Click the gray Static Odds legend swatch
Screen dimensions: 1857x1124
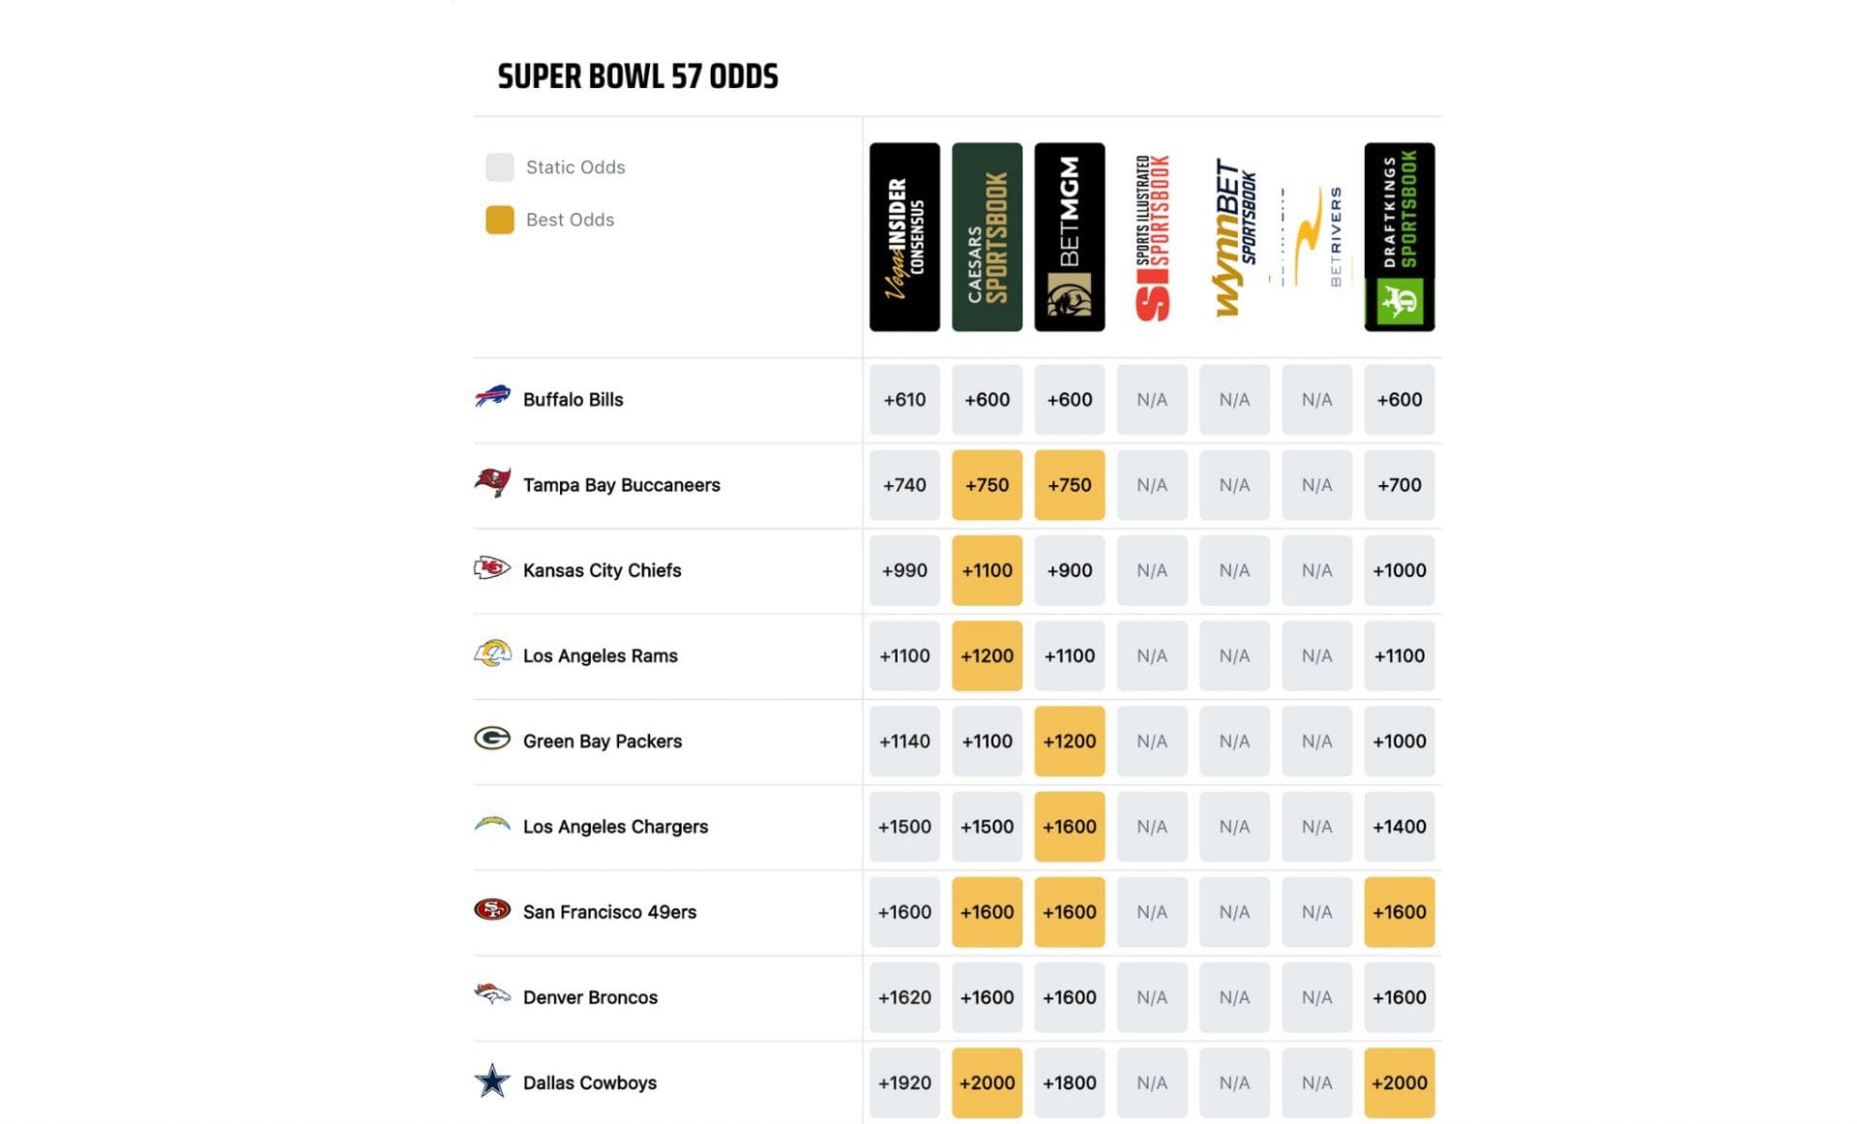point(500,167)
